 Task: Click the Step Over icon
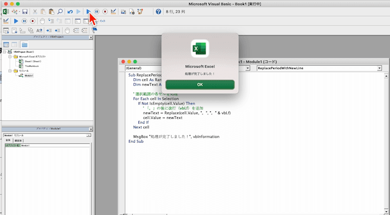tap(59, 21)
